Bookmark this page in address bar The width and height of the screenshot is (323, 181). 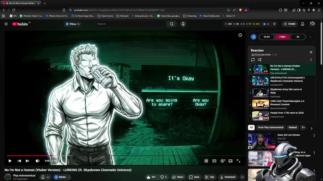click(x=64, y=10)
